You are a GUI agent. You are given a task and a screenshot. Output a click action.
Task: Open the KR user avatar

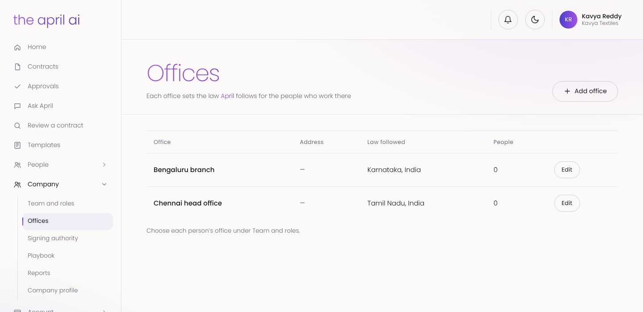tap(568, 20)
